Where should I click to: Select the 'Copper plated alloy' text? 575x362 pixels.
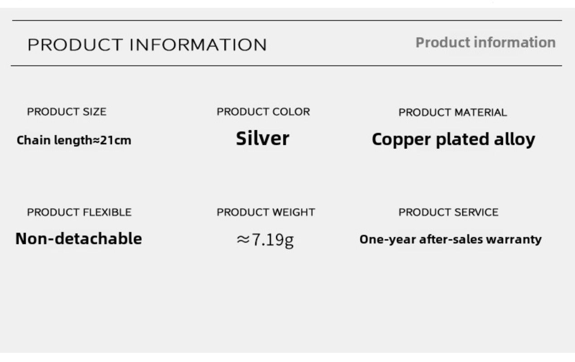click(453, 139)
